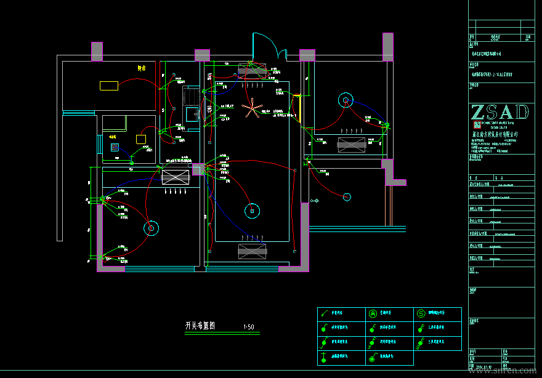Select the tall magenta column at top right

pos(388,47)
